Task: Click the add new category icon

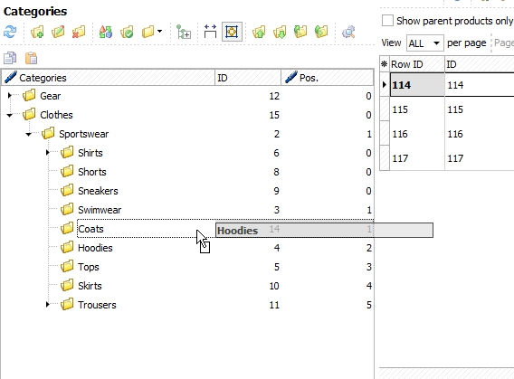Action: [x=37, y=32]
